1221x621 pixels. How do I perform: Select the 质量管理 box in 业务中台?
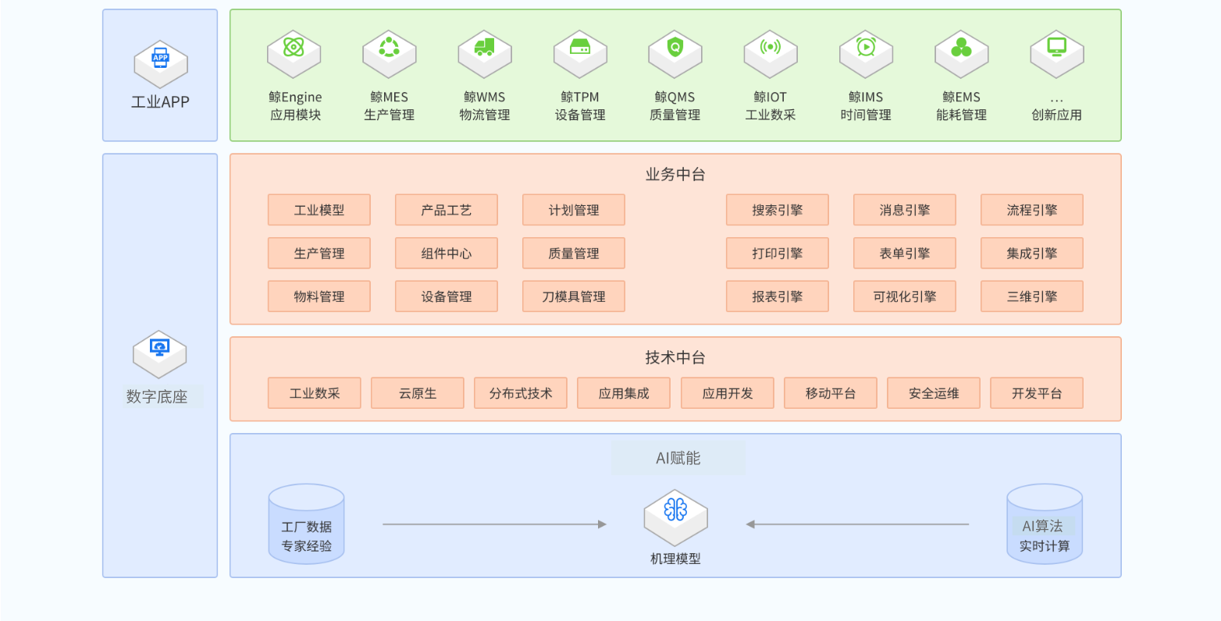point(574,254)
